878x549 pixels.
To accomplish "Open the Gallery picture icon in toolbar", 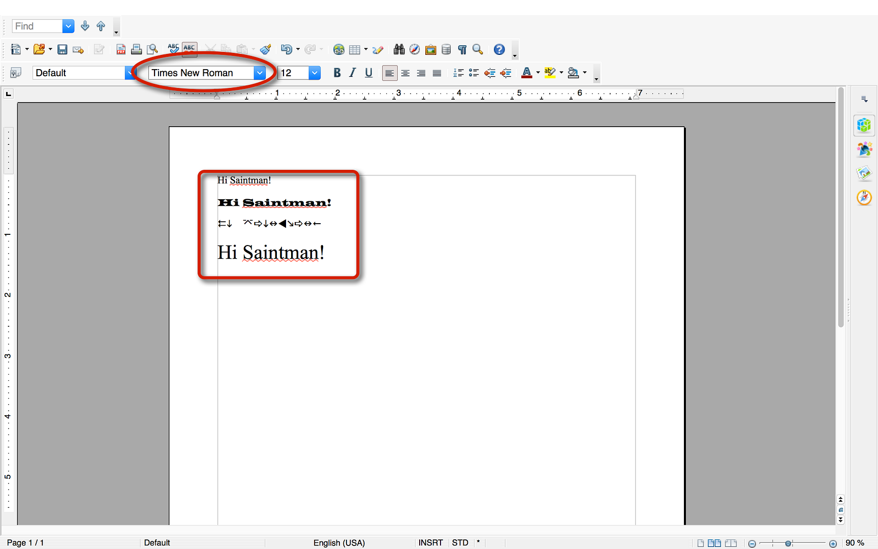I will point(430,49).
